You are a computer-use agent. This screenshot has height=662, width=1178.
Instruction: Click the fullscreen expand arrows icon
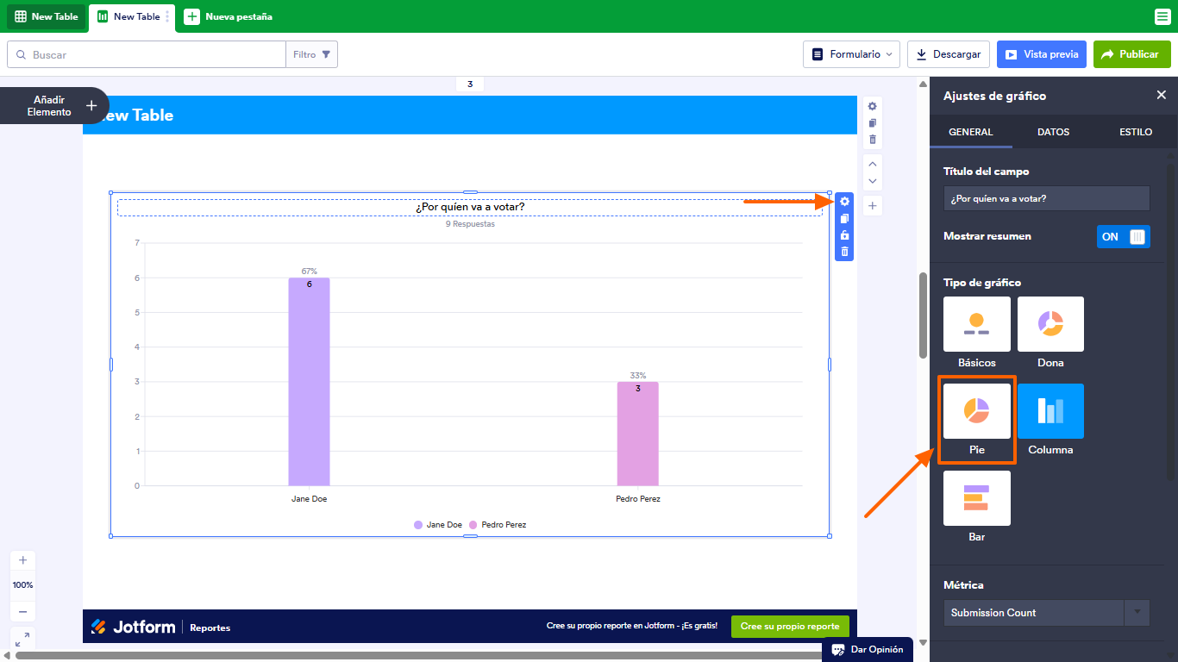click(22, 640)
